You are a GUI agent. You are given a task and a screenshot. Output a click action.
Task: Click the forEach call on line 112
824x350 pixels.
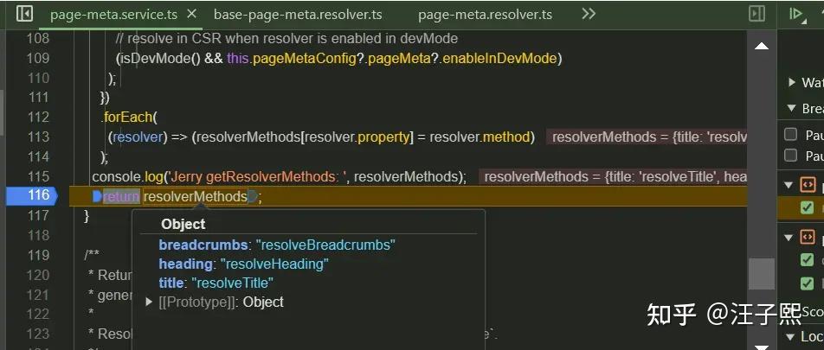(128, 117)
